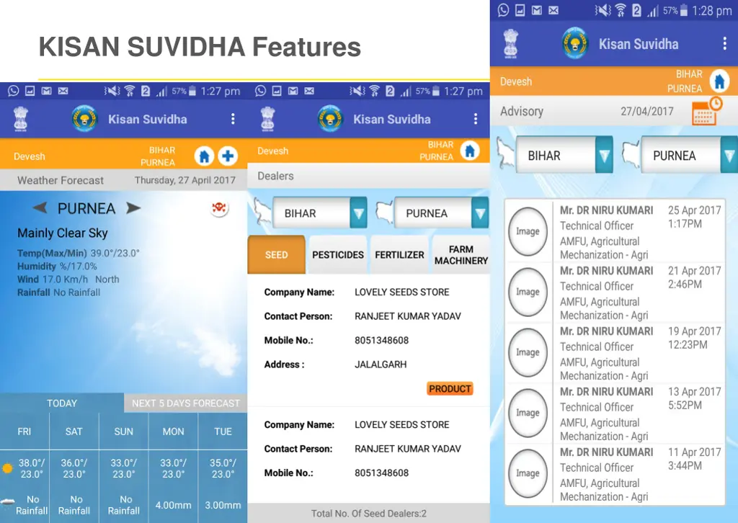Open three-dot menu on Advisory screen
738x523 pixels.
tap(724, 44)
